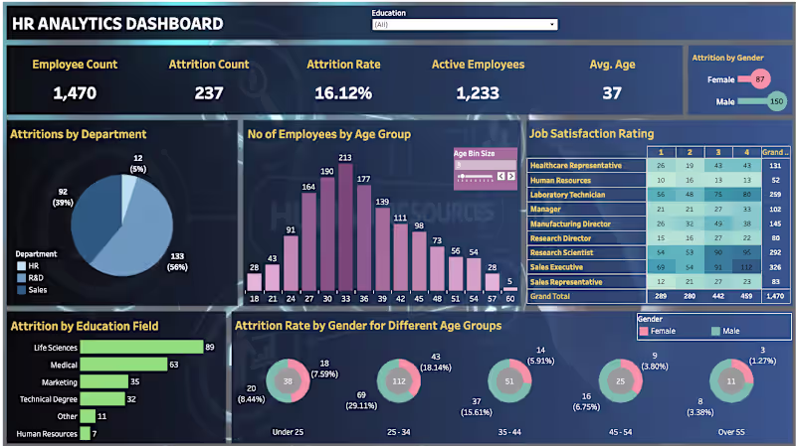Image resolution: width=796 pixels, height=446 pixels.
Task: Select HR color swatch in Department legend
Action: 21,265
